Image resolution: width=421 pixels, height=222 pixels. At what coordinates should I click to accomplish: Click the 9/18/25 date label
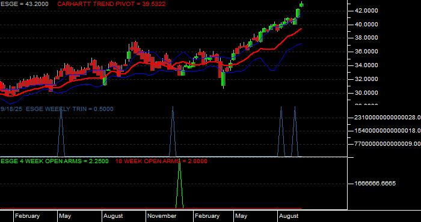pos(11,109)
